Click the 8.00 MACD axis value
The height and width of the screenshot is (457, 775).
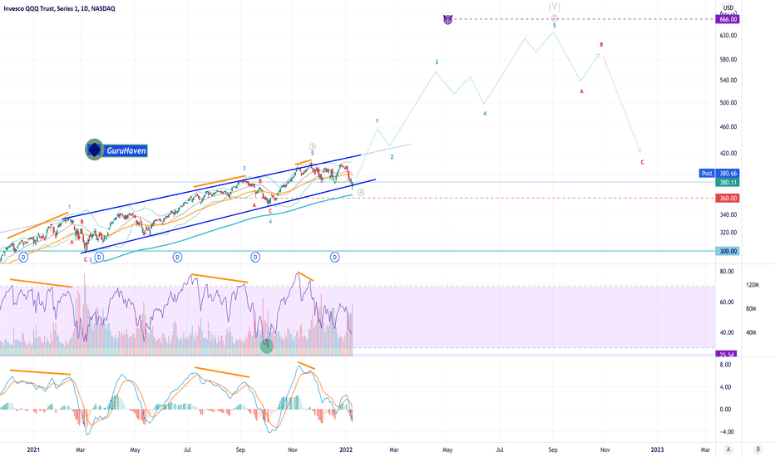[725, 365]
